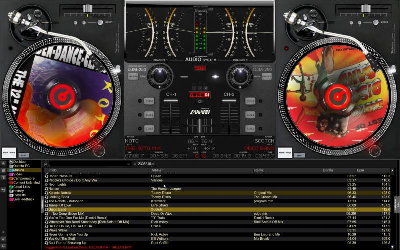Click the right deck UNLOAD button
Viewport: 400px width, 250px height.
[267, 76]
